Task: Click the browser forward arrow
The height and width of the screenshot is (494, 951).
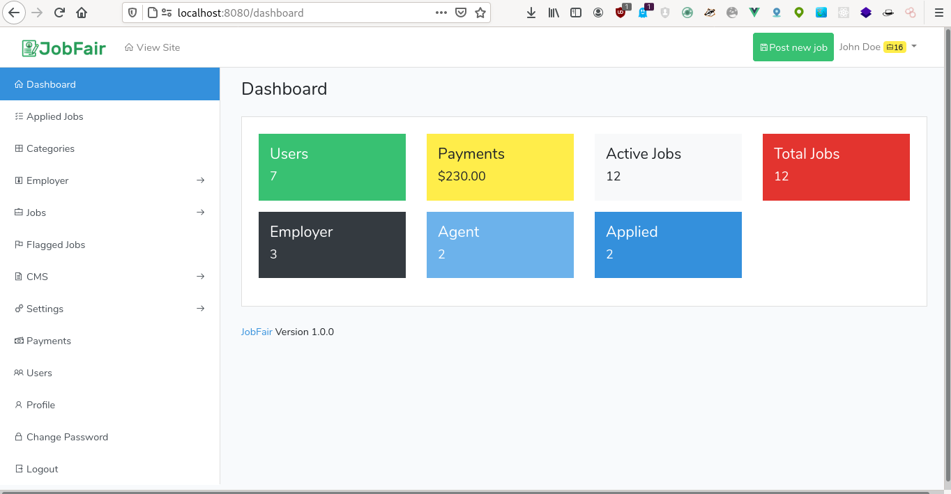Action: [x=37, y=13]
